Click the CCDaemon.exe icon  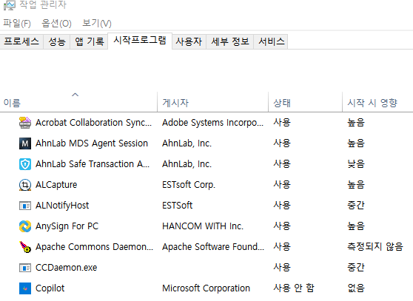click(25, 268)
